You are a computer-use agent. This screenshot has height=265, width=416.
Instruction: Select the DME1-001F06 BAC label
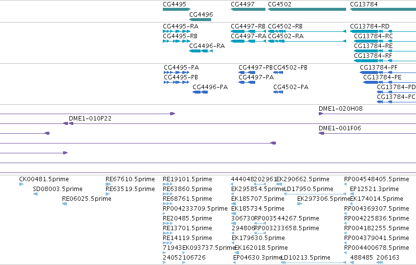(x=340, y=128)
